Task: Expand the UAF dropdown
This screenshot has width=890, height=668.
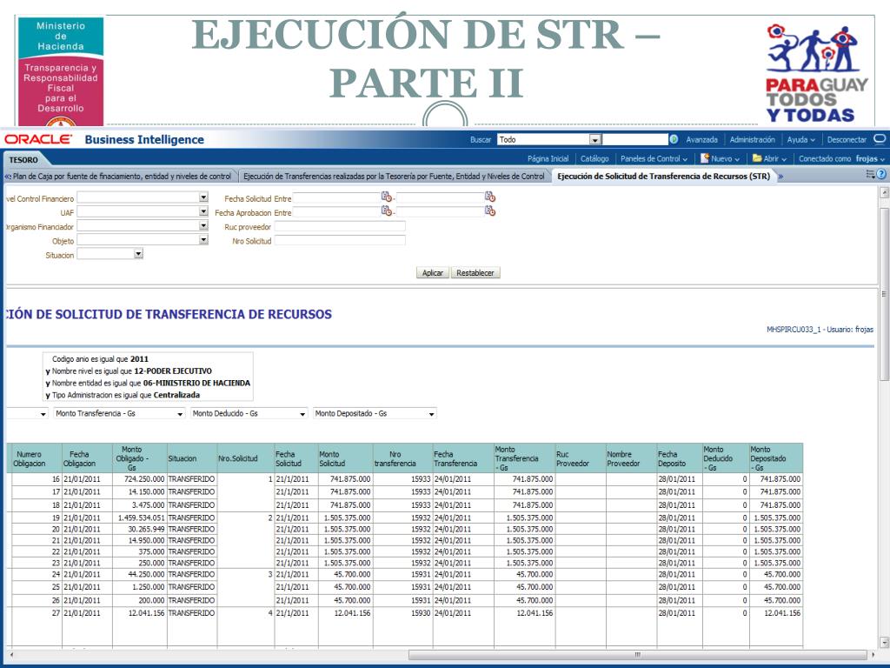Action: coord(203,211)
